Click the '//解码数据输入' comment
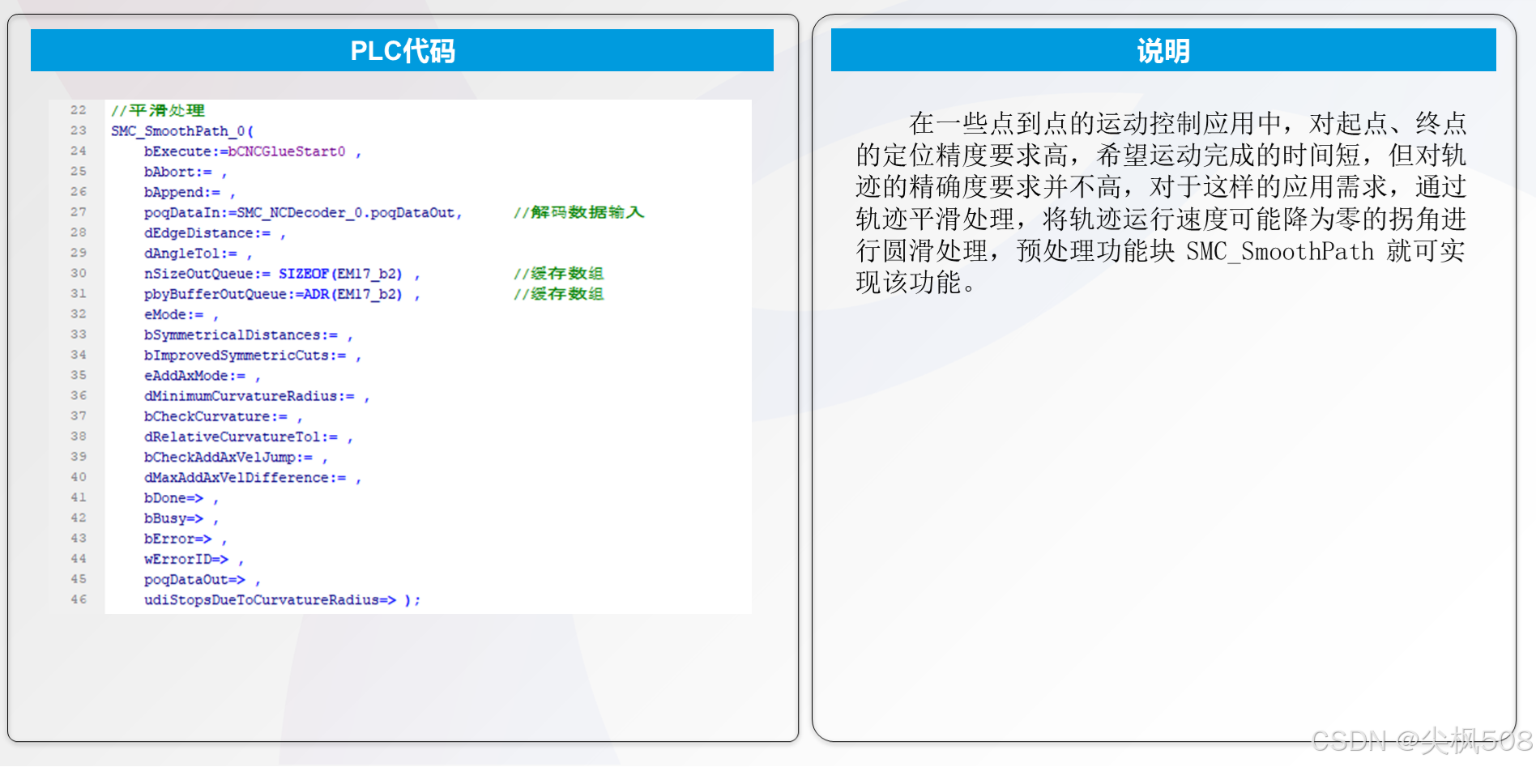Image resolution: width=1536 pixels, height=767 pixels. click(x=578, y=212)
